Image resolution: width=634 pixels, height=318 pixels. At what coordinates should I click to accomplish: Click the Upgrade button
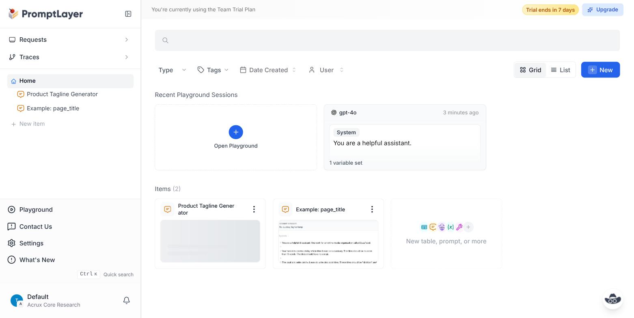pos(603,10)
